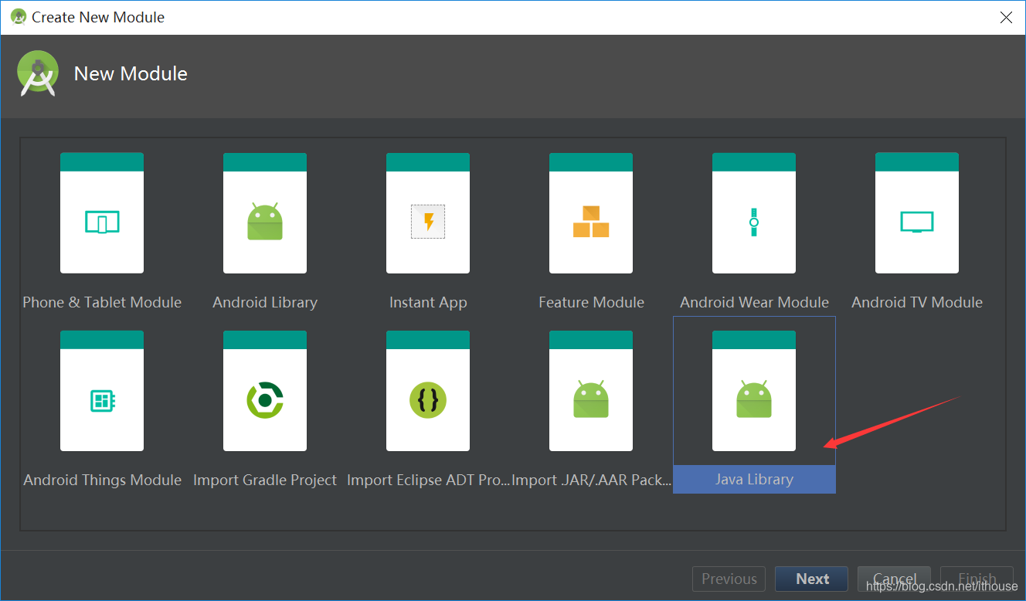Select the Java Library module icon
Image resolution: width=1026 pixels, height=601 pixels.
pyautogui.click(x=754, y=391)
